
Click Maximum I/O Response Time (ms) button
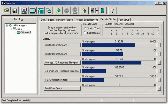pyautogui.click(x=62, y=71)
